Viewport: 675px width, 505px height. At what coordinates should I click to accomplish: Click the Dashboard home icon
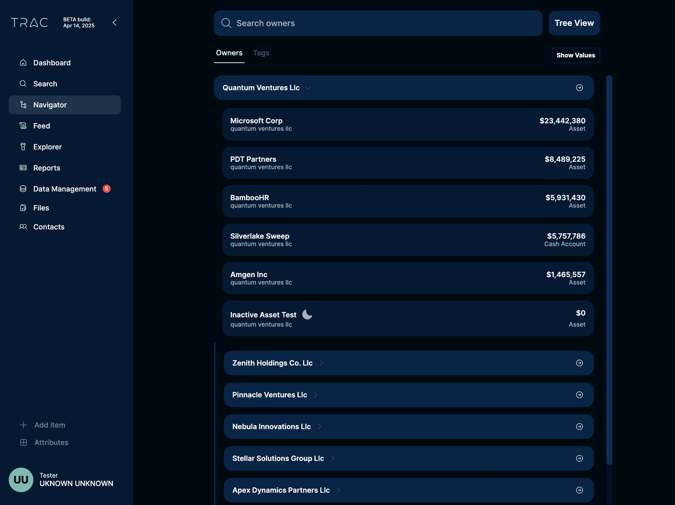[23, 63]
